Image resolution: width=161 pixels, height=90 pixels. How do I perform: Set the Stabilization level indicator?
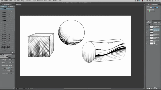(10, 71)
